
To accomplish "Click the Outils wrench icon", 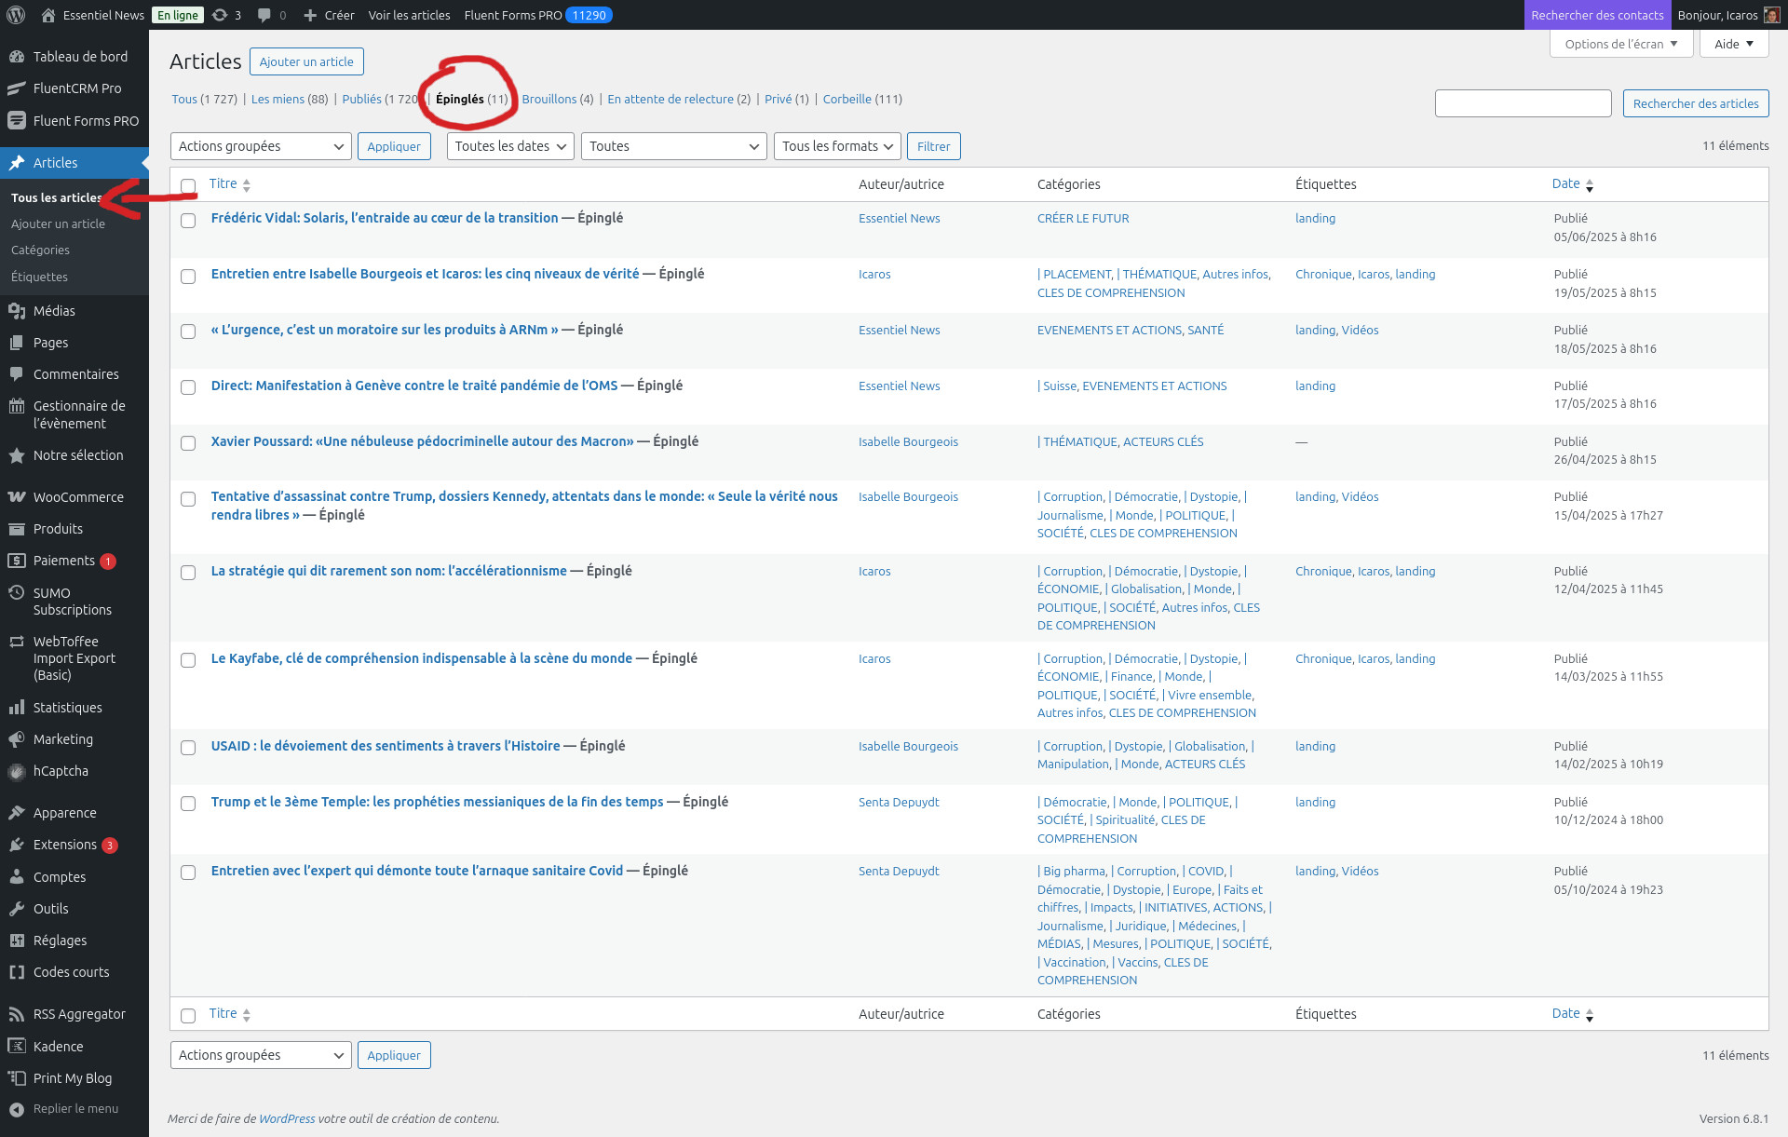I will pyautogui.click(x=16, y=909).
